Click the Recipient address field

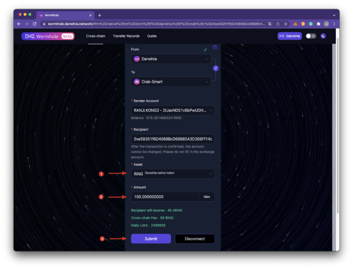click(x=173, y=139)
